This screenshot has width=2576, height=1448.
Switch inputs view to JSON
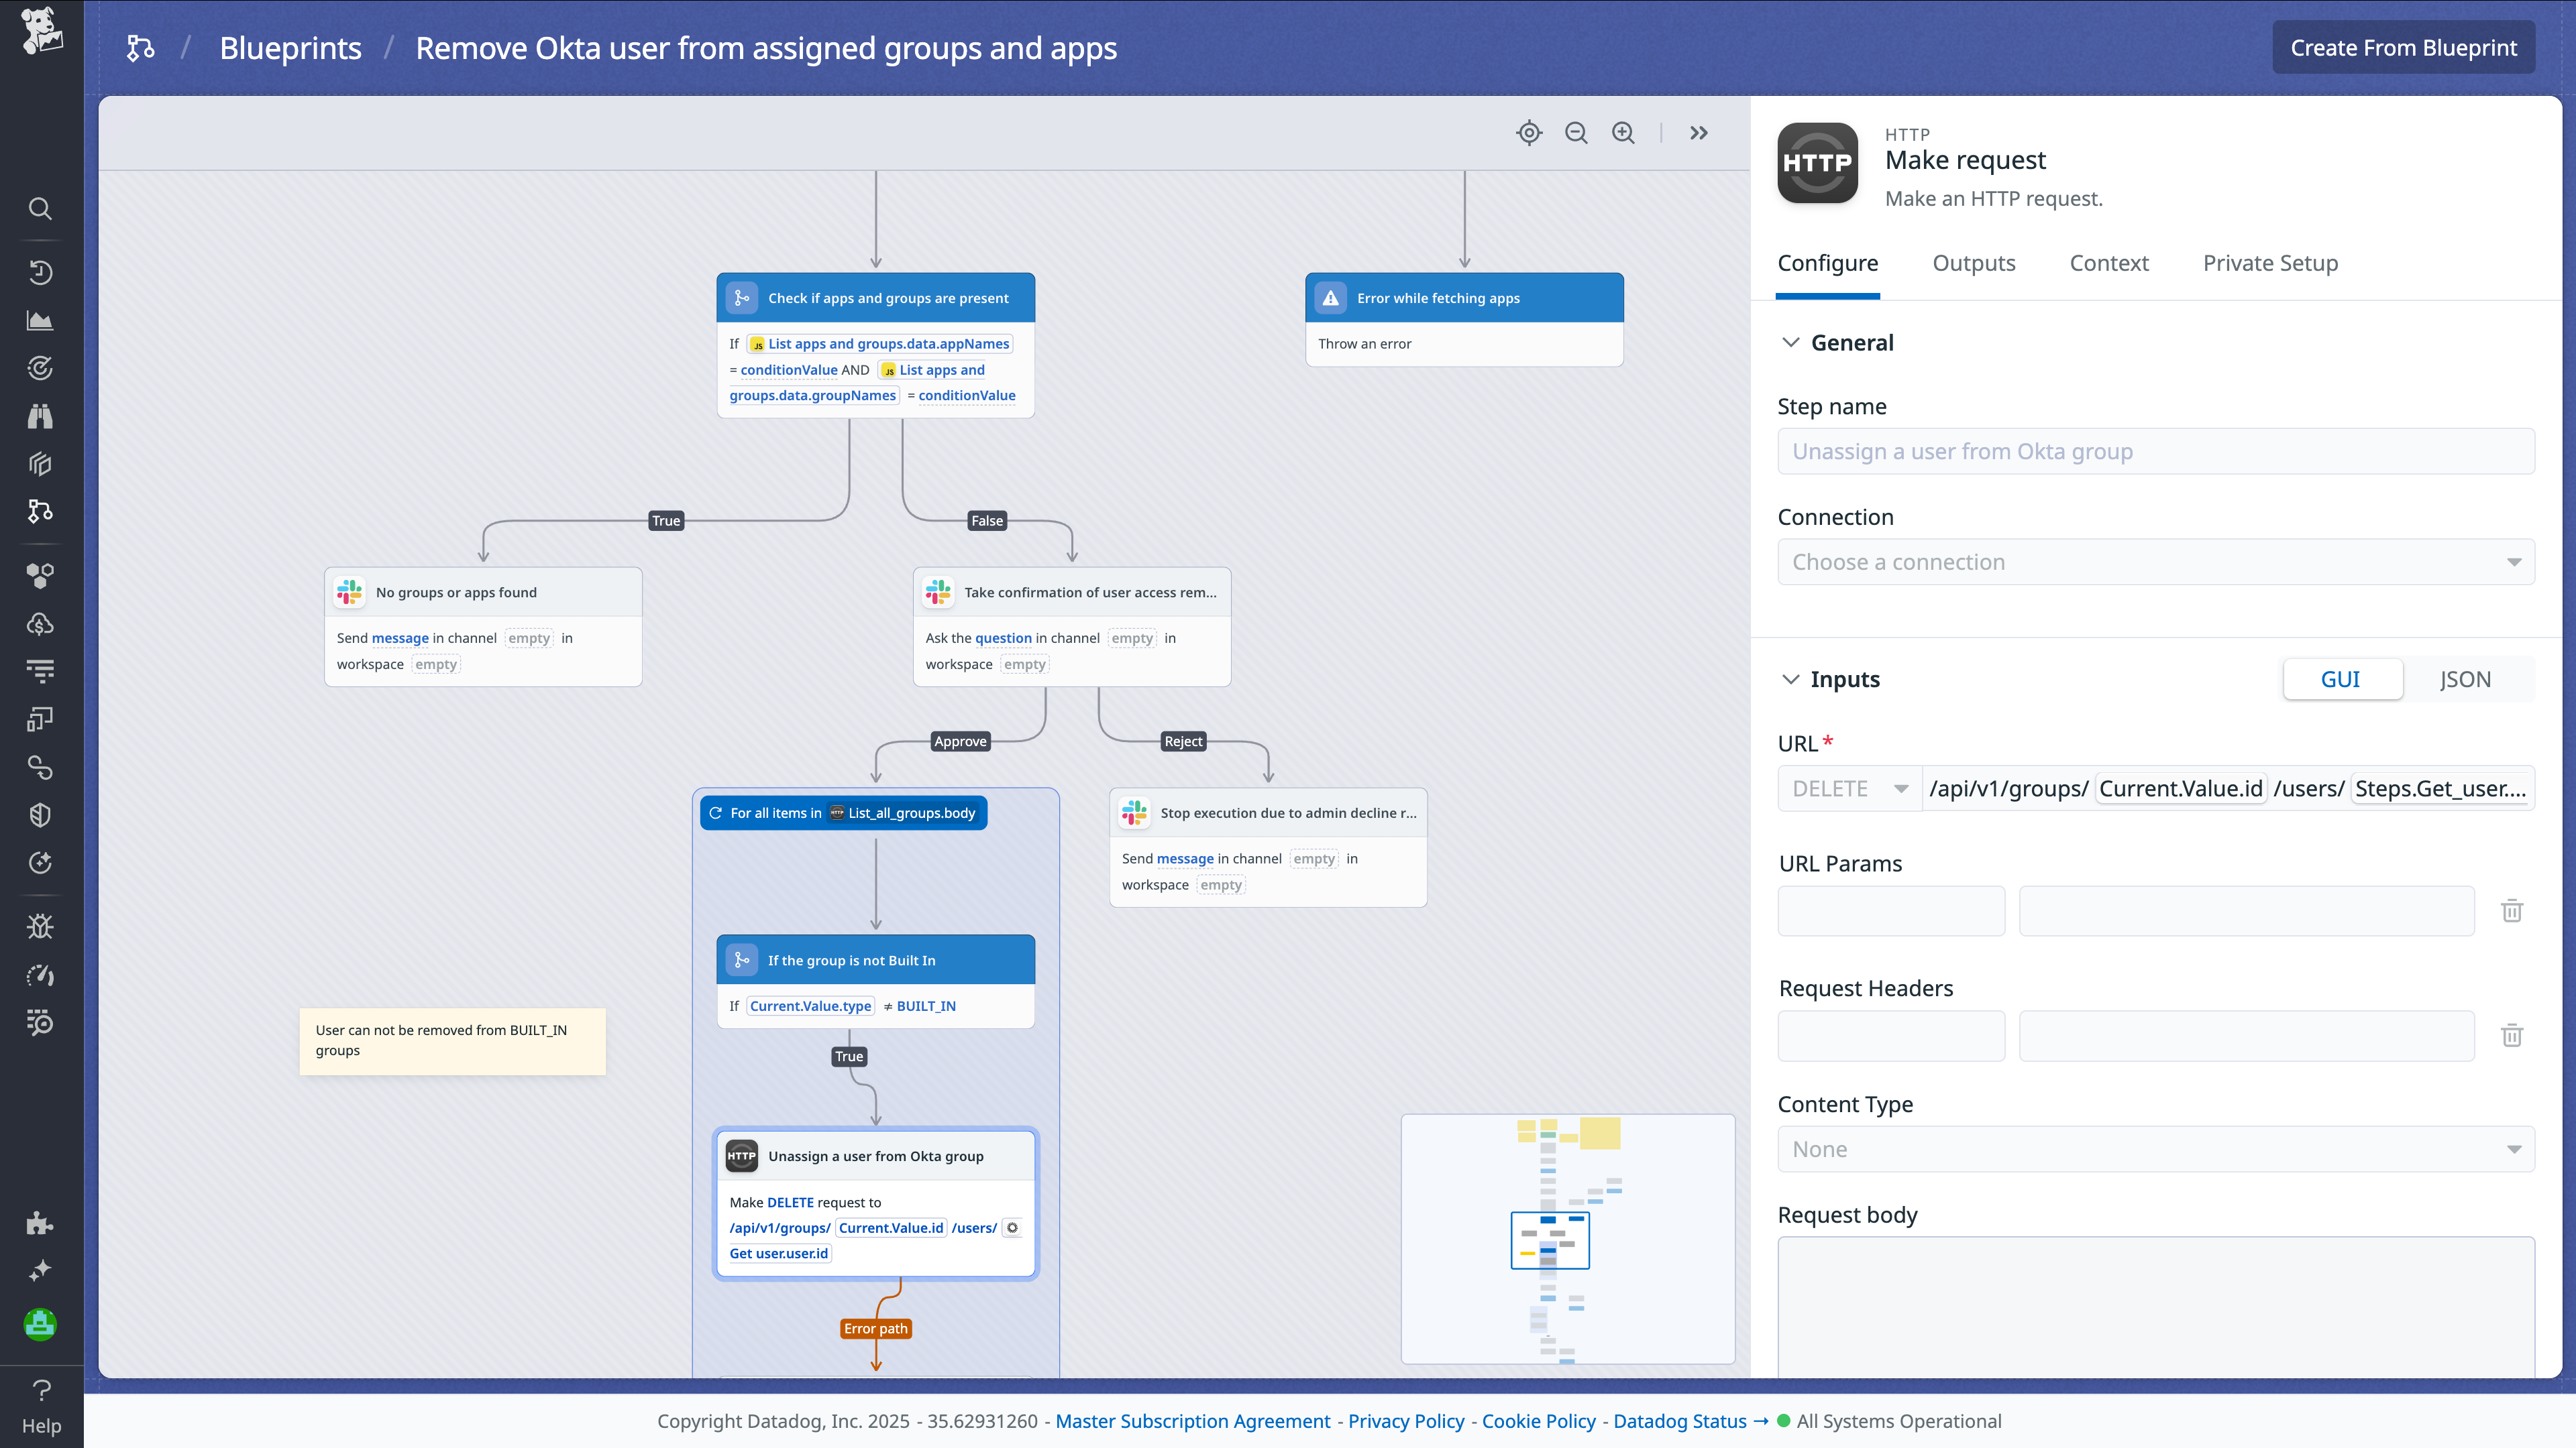point(2465,678)
